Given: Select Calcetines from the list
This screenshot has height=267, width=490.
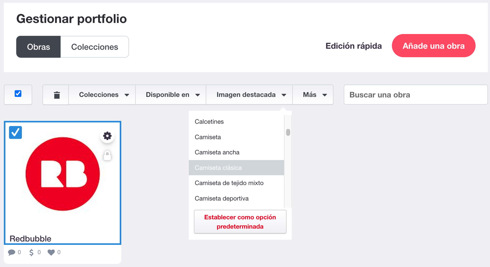Looking at the screenshot, I should click(236, 122).
